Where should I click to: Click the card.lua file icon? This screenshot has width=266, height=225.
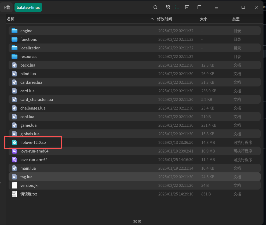tap(14, 91)
